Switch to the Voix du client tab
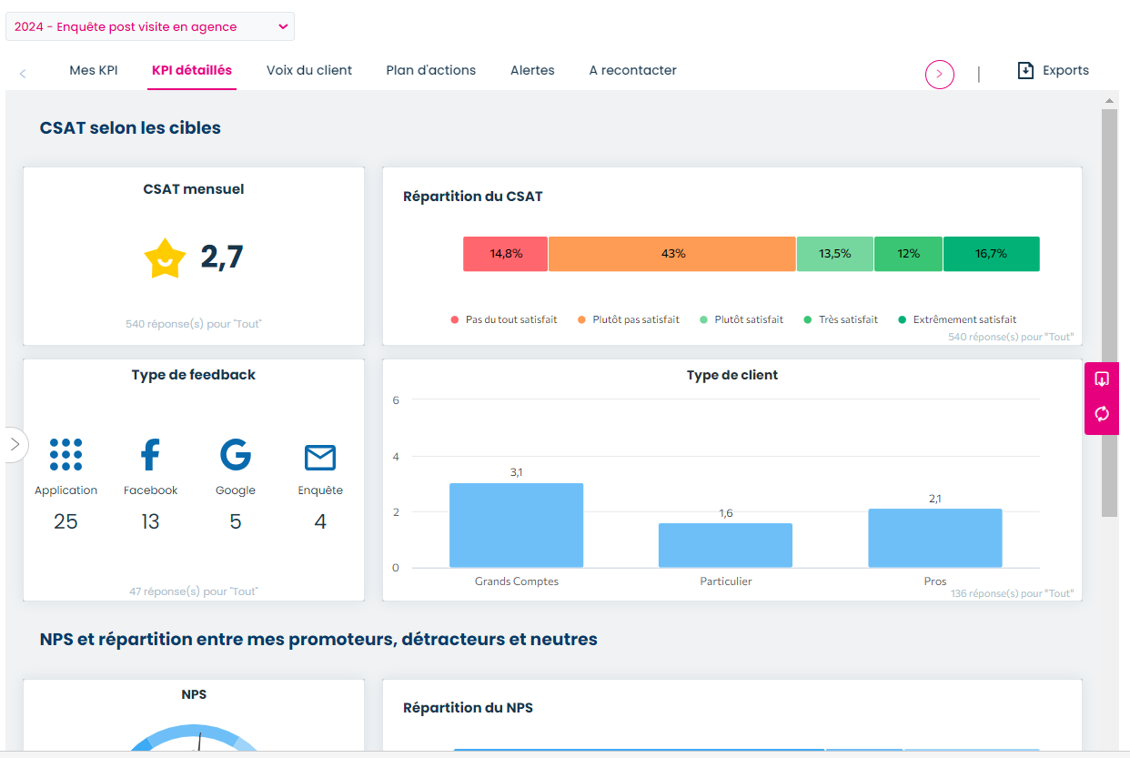The image size is (1130, 758). (x=308, y=69)
